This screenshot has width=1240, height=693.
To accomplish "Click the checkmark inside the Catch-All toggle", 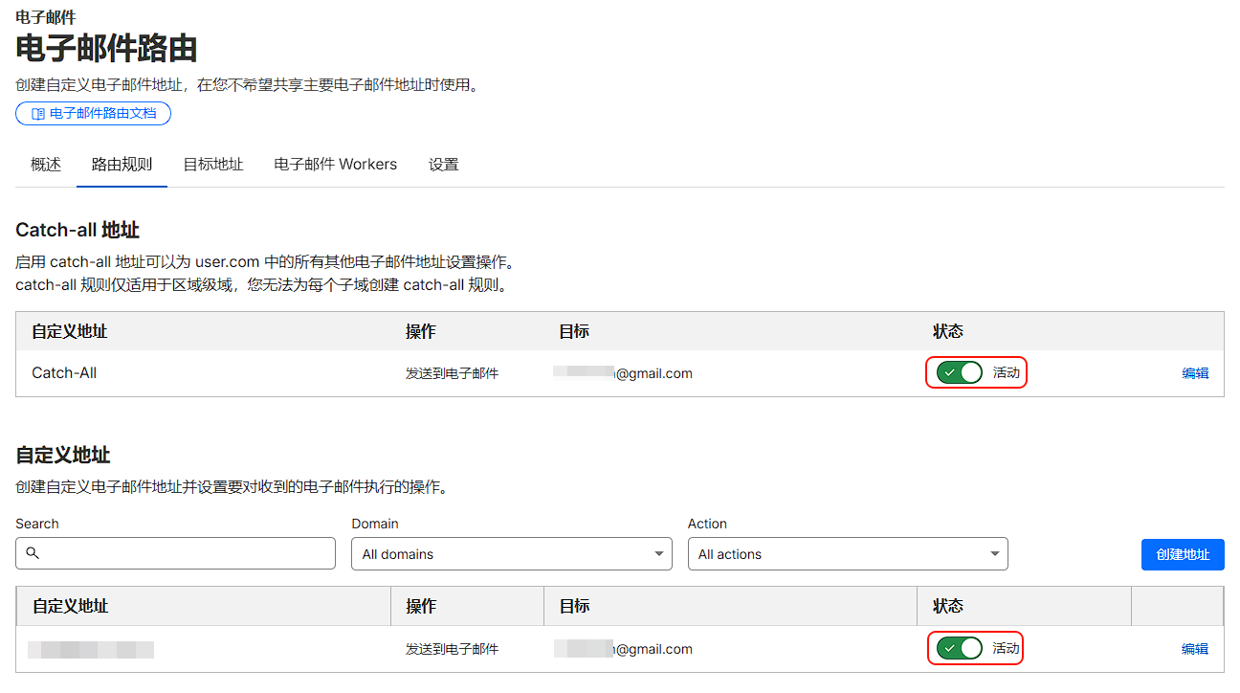I will [950, 372].
